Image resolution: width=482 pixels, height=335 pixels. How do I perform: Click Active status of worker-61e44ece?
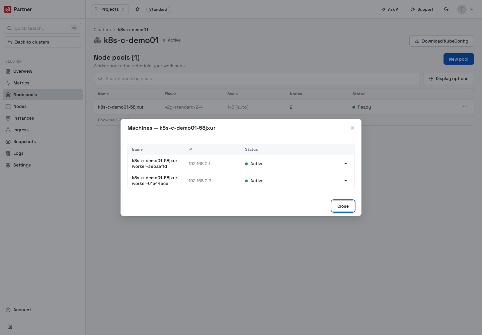tap(254, 181)
